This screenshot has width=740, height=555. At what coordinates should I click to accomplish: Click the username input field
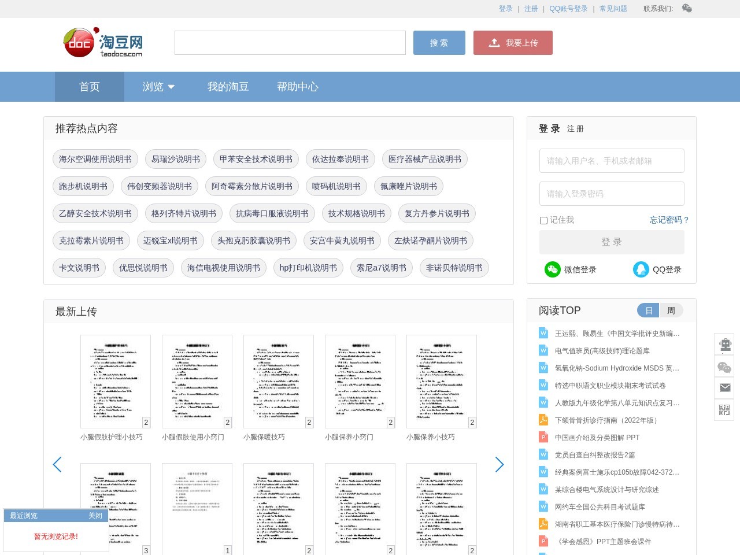(x=612, y=161)
